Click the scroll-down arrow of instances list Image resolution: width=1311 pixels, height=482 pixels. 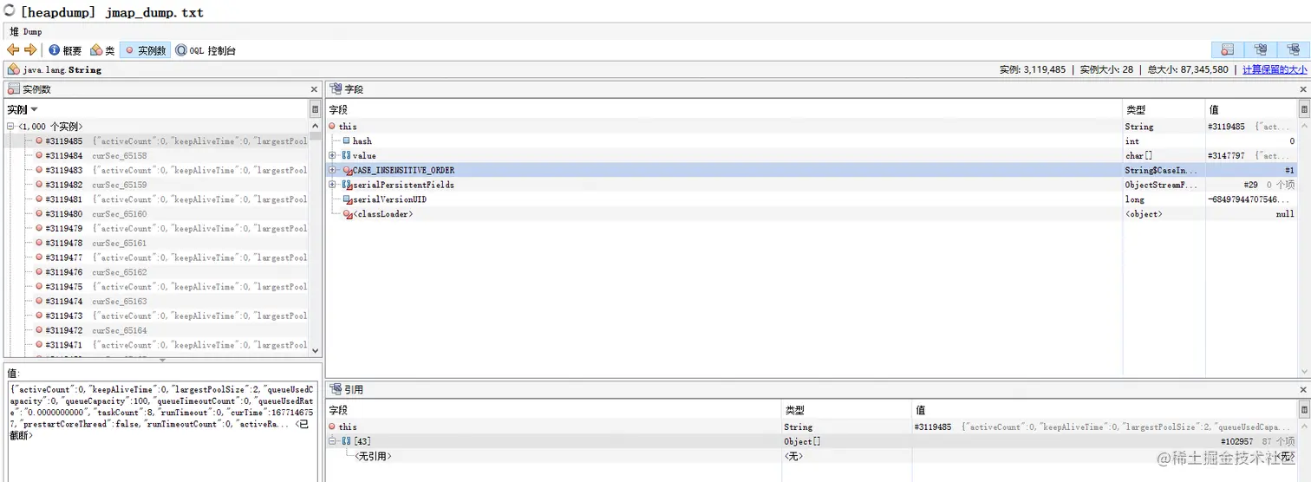(316, 349)
